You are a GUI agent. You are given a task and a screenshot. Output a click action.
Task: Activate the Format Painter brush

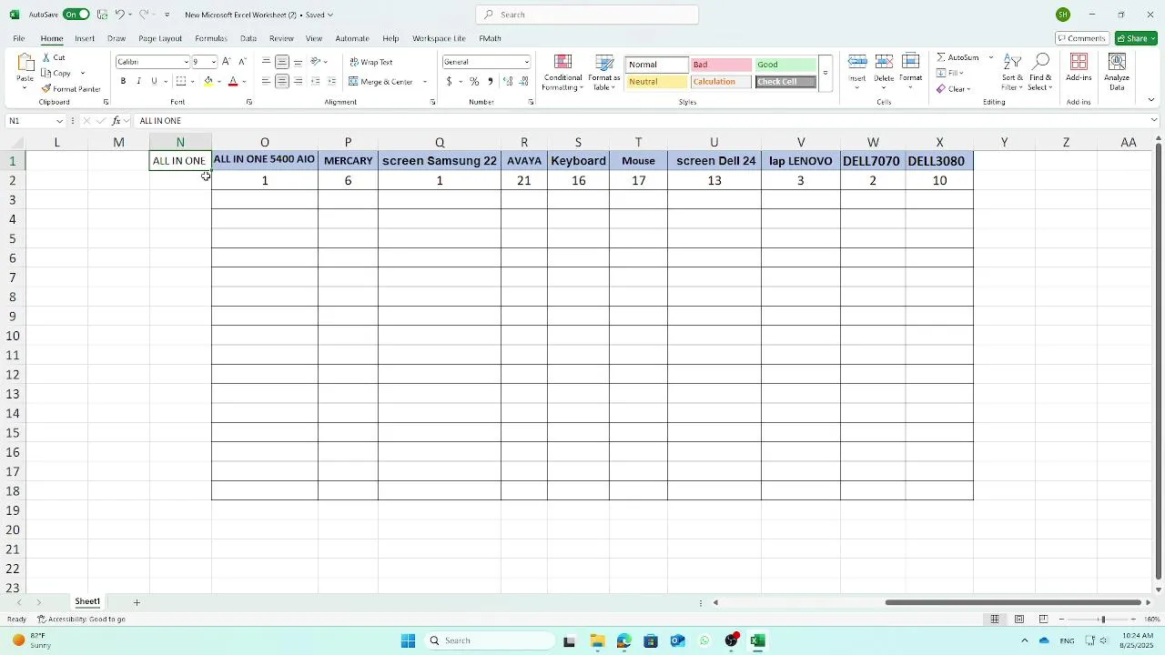point(46,89)
